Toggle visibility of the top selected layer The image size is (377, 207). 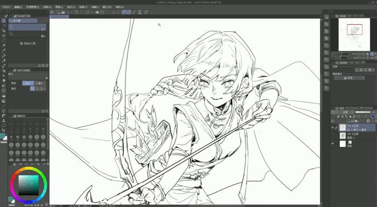pyautogui.click(x=333, y=128)
